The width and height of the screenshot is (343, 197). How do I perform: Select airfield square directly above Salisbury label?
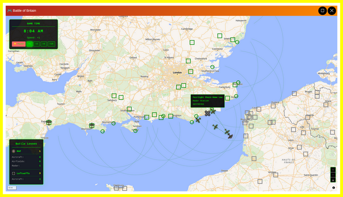click(x=114, y=96)
